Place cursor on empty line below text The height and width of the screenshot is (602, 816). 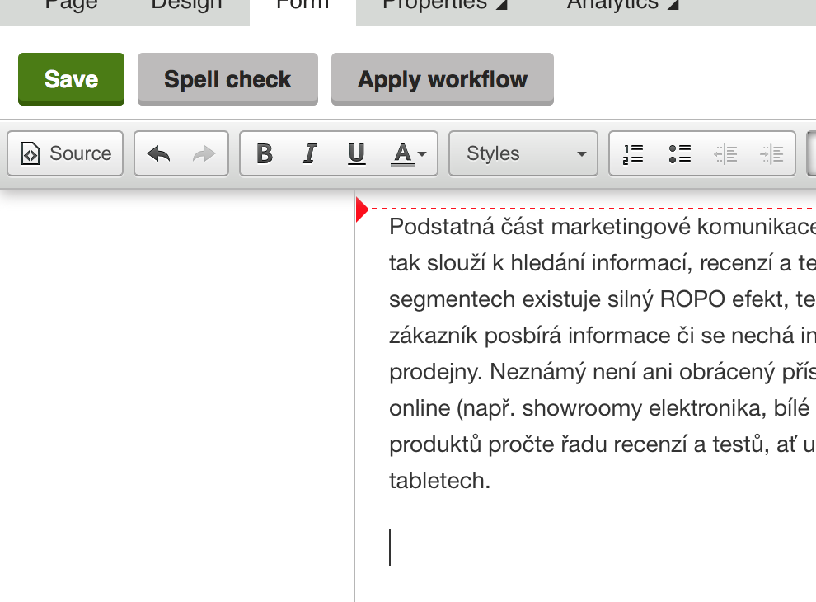(495, 548)
